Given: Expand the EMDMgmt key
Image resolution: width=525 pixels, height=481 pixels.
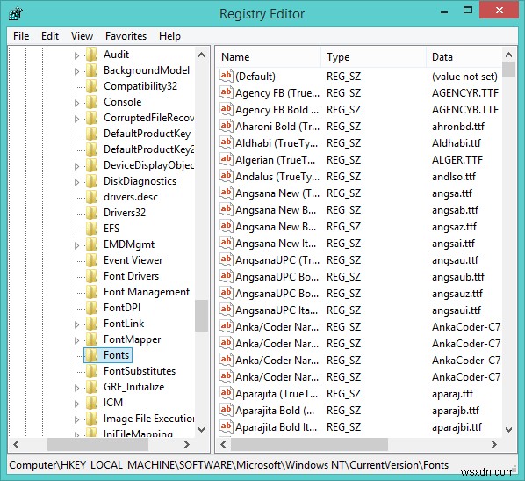Looking at the screenshot, I should click(76, 245).
